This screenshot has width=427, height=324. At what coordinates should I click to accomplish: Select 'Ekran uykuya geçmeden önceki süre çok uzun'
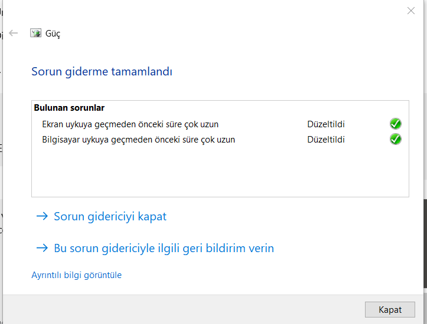(x=130, y=124)
